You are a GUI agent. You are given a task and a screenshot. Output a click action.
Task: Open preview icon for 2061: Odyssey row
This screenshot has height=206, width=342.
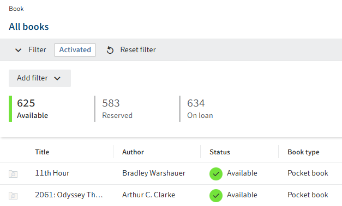(13, 196)
